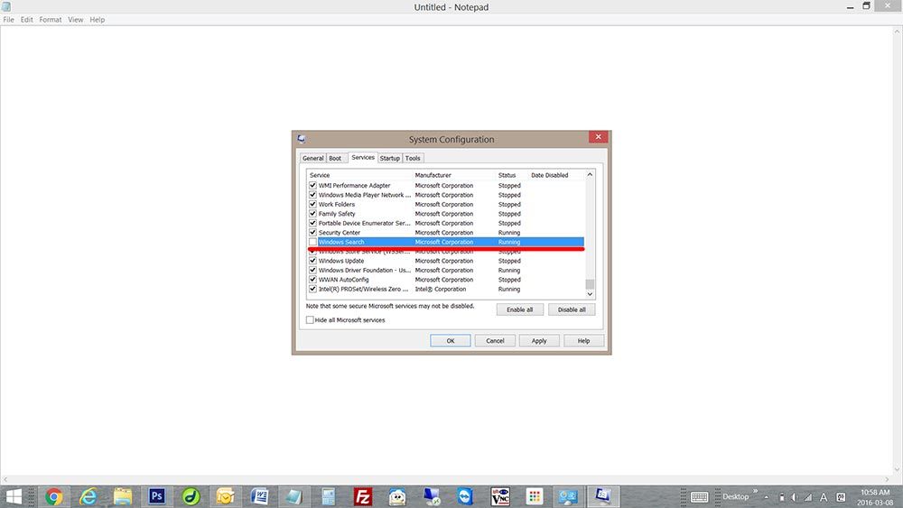Launch FileZilla from the taskbar

362,496
